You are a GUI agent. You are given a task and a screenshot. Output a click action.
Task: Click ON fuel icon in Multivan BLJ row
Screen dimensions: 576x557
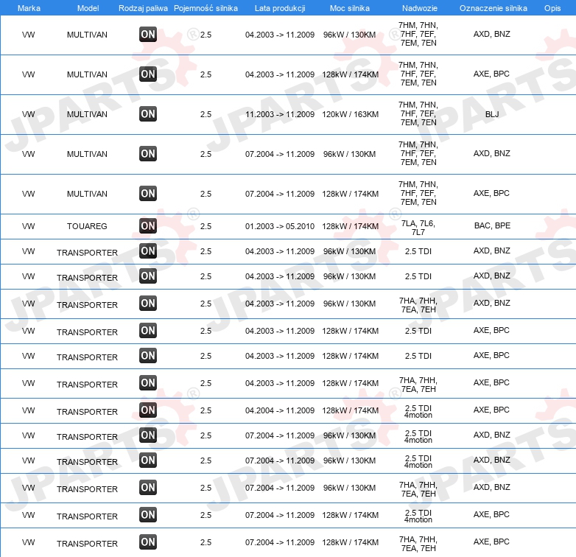click(148, 114)
